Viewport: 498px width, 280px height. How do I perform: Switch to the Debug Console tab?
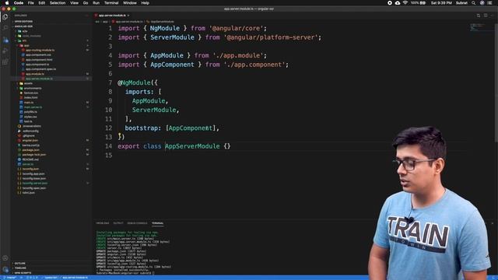point(137,223)
